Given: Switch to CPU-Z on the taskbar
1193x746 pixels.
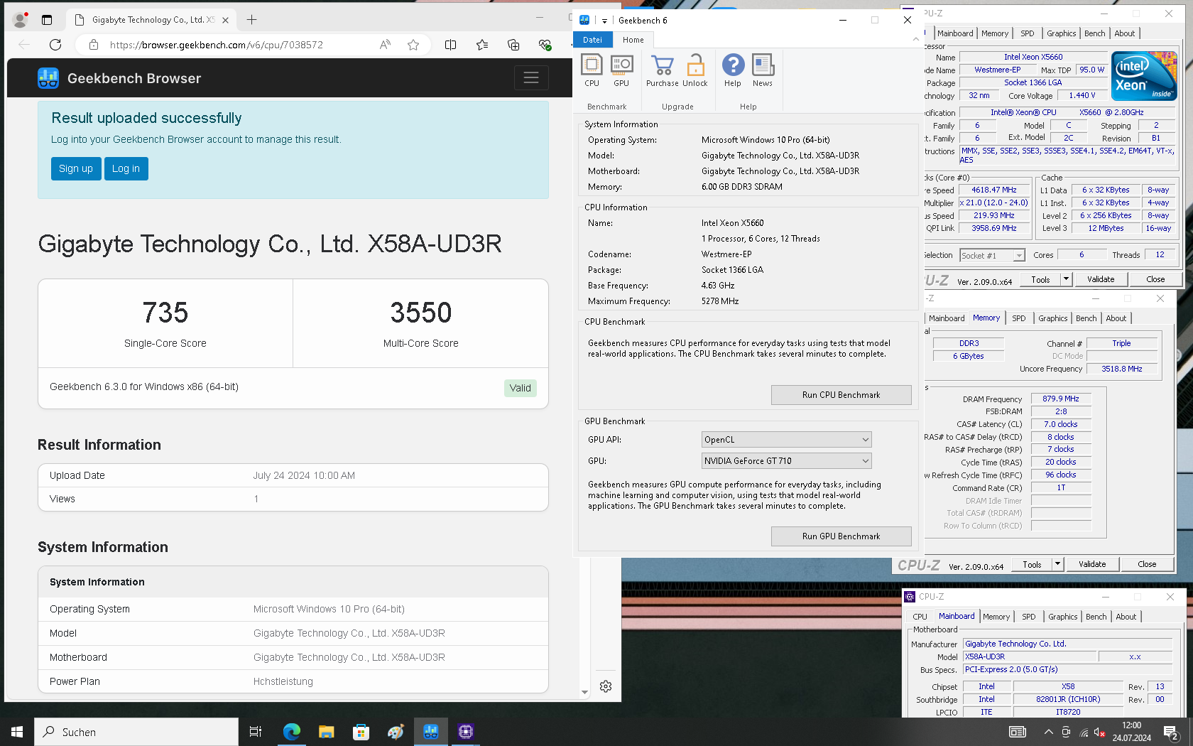Looking at the screenshot, I should tap(465, 732).
